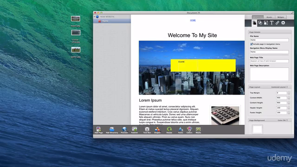The height and width of the screenshot is (167, 297).
Task: Select the text T inspector icon
Action: 271,23
